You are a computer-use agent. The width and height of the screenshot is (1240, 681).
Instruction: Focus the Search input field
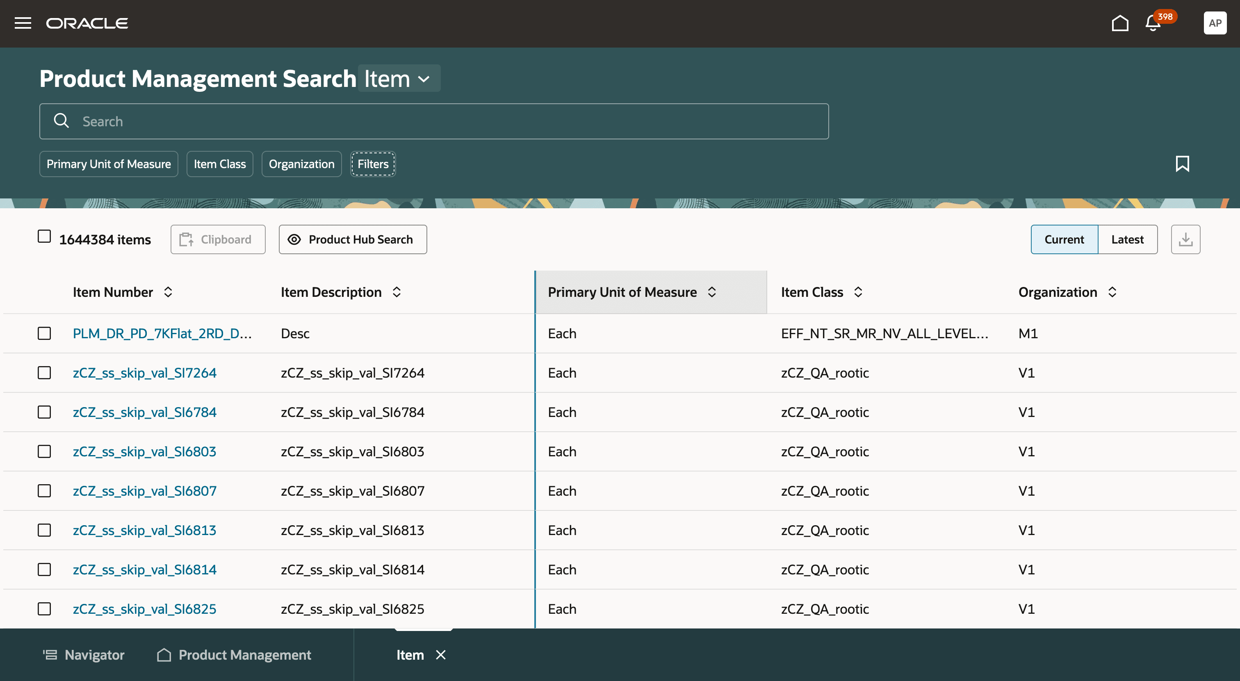click(434, 121)
